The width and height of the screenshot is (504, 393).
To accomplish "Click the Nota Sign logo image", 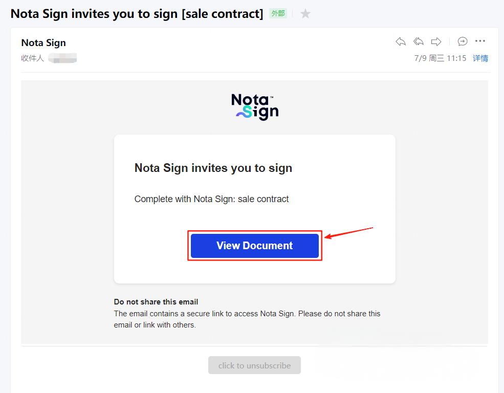I will 255,106.
